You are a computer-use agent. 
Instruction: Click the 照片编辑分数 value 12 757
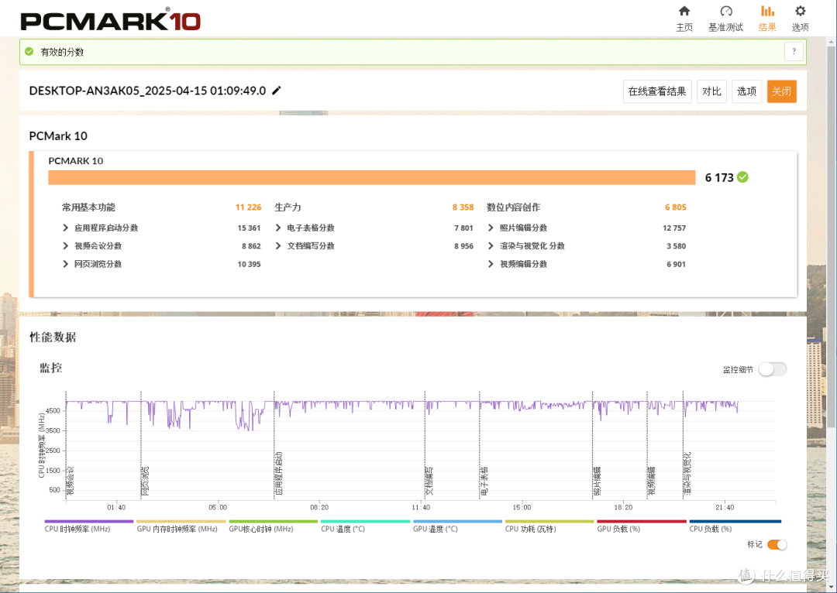click(x=674, y=228)
